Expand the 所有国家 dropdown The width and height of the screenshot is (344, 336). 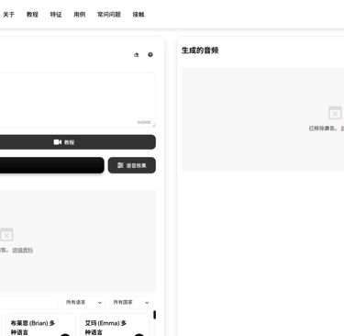pyautogui.click(x=130, y=302)
